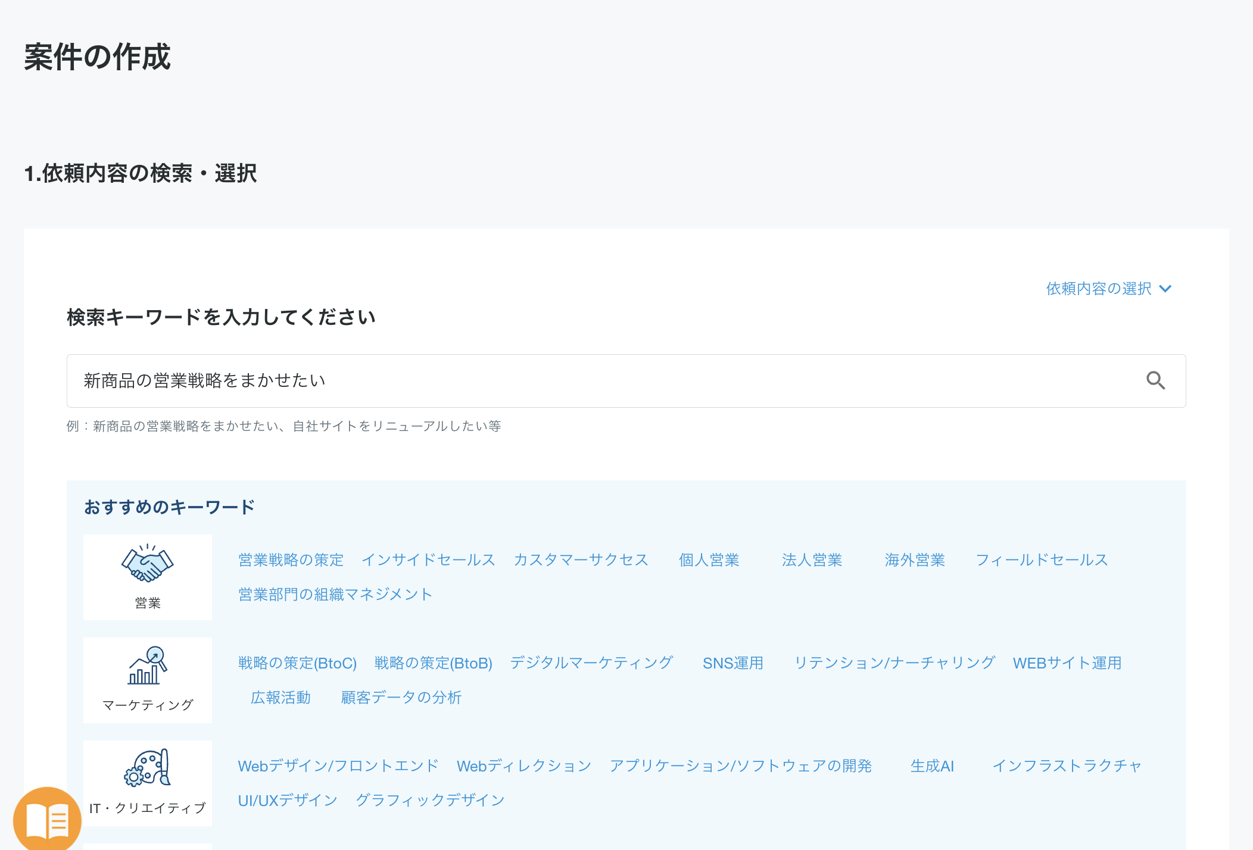
Task: Click the magnifying glass search icon
Action: coord(1156,380)
